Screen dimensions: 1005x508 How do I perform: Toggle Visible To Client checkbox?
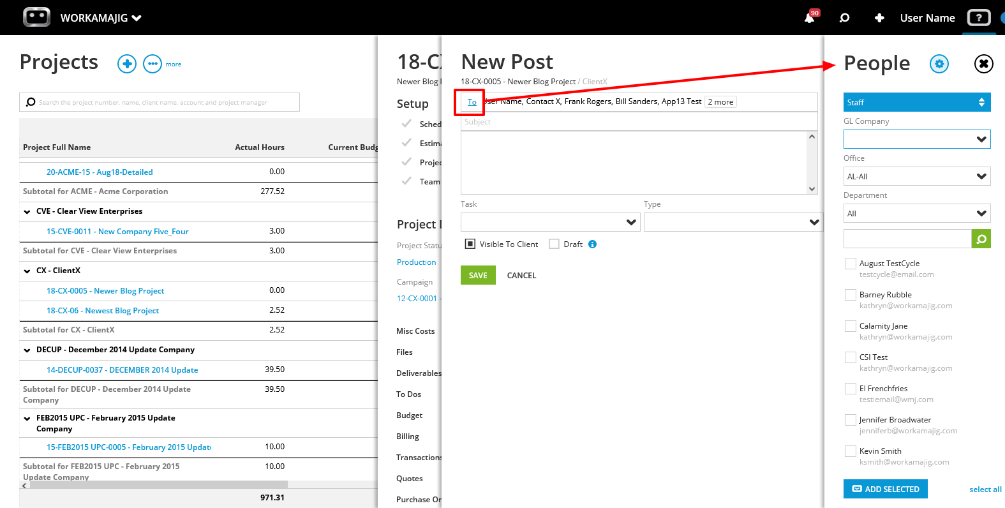[x=470, y=244]
